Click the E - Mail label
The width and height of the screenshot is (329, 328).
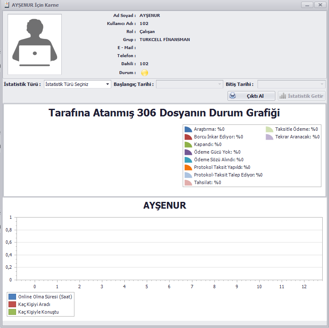(x=126, y=48)
